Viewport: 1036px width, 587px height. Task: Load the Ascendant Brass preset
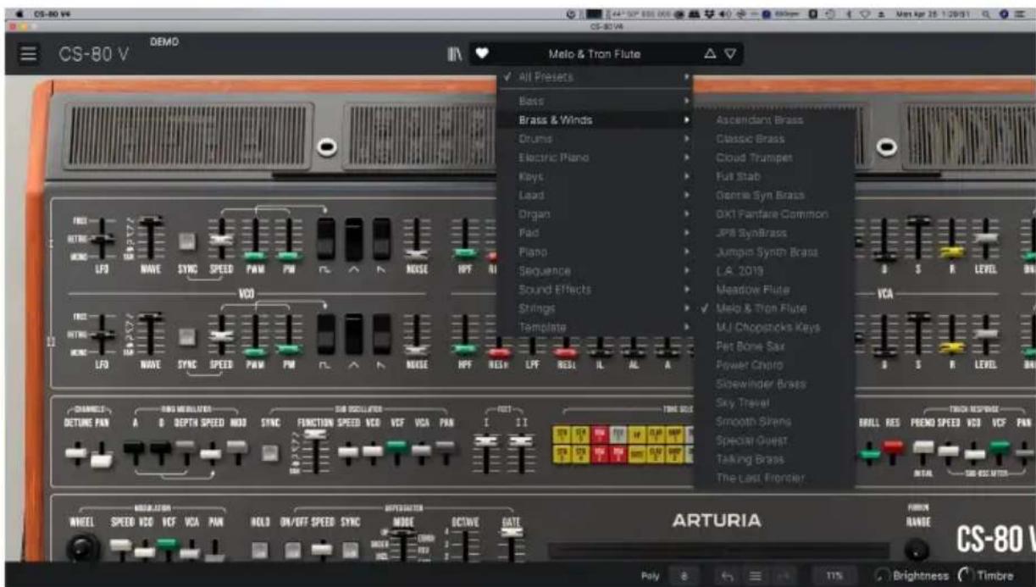(x=774, y=120)
